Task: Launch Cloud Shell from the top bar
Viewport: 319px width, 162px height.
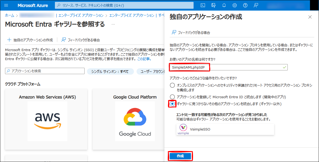Action: [203, 5]
